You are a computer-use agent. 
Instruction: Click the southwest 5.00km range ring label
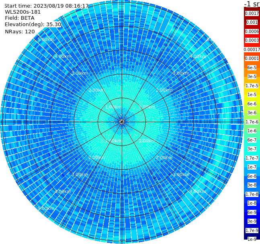(x=46, y=208)
